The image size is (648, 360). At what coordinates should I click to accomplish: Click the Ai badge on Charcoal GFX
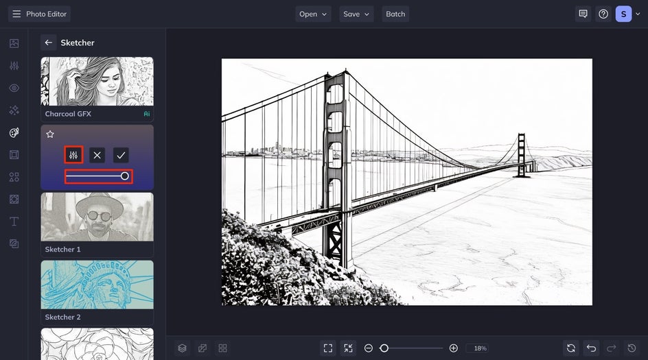pyautogui.click(x=147, y=114)
